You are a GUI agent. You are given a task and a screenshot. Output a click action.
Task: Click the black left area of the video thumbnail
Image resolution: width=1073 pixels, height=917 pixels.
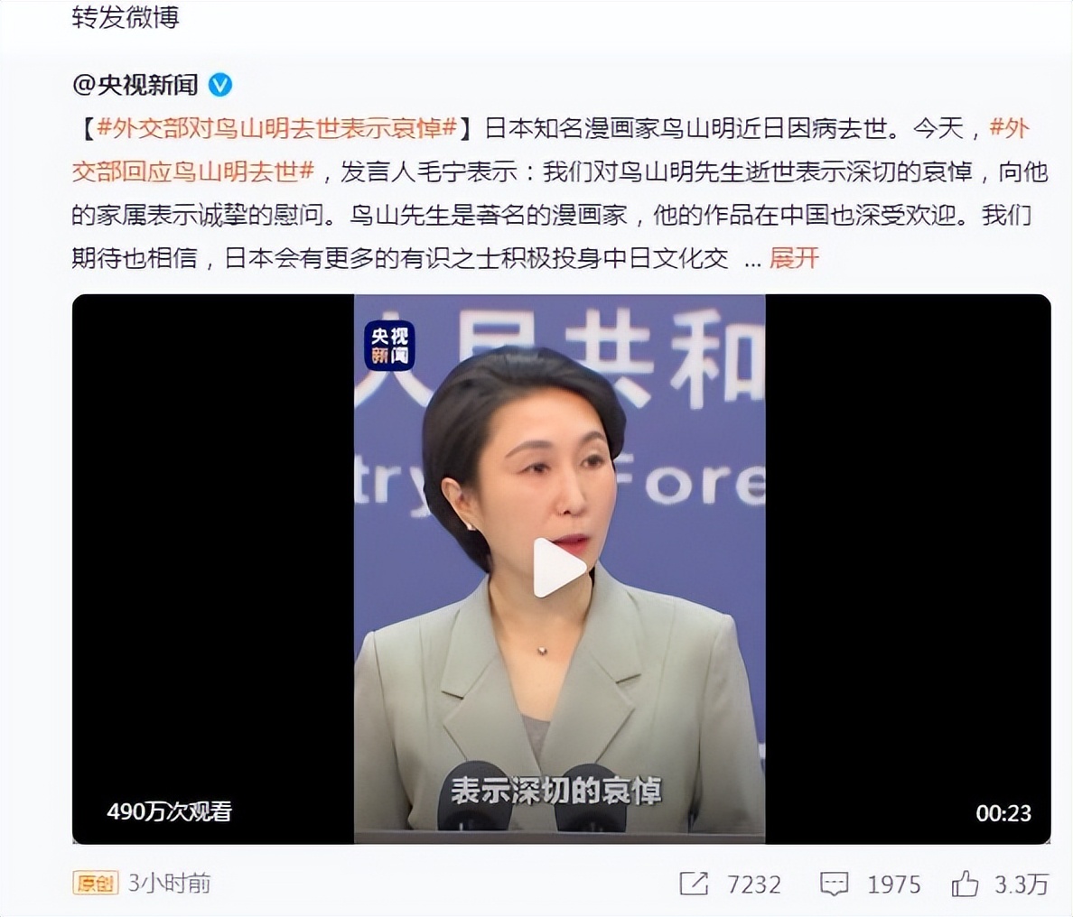point(213,569)
